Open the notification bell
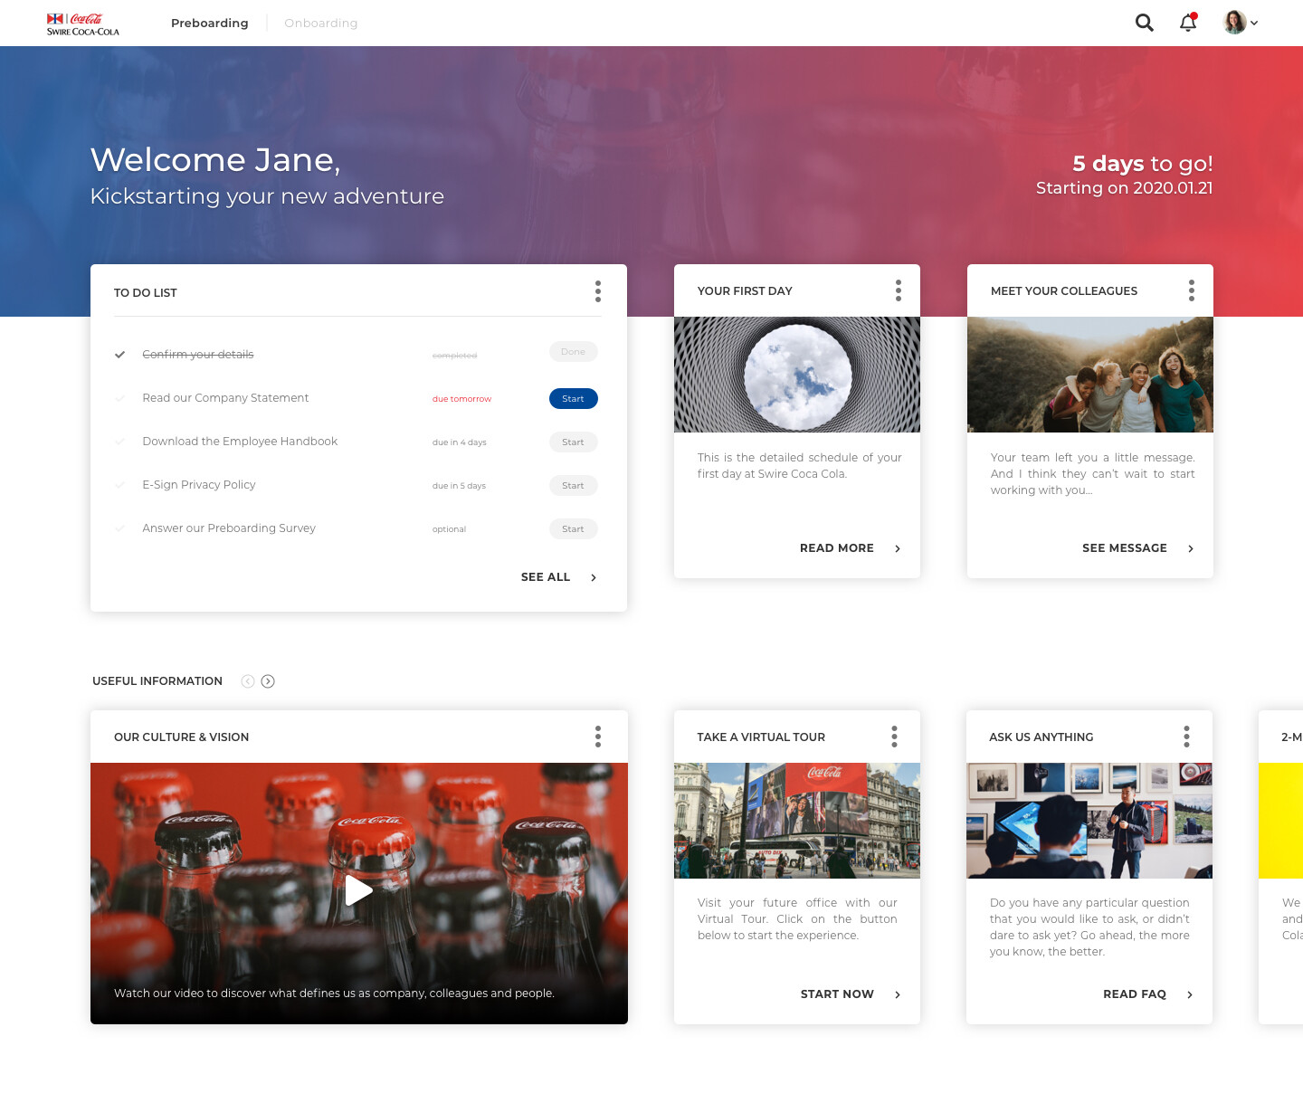The width and height of the screenshot is (1303, 1103). click(1188, 22)
